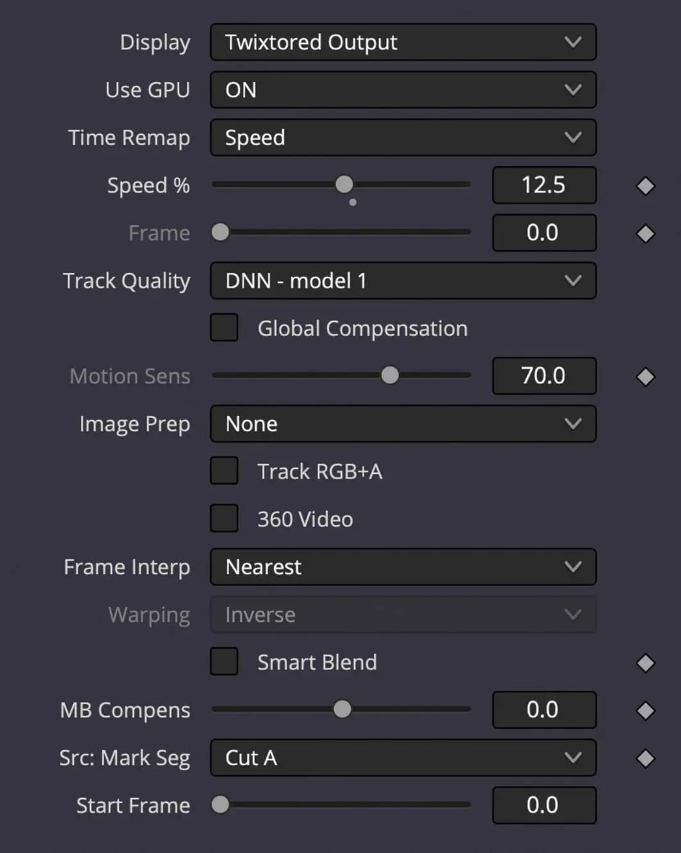Toggle the Src: Mark Seg keyframe diamond

pyautogui.click(x=645, y=758)
